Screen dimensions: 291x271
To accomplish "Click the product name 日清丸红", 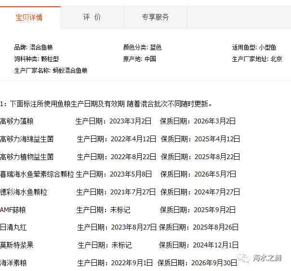I will (x=13, y=227).
